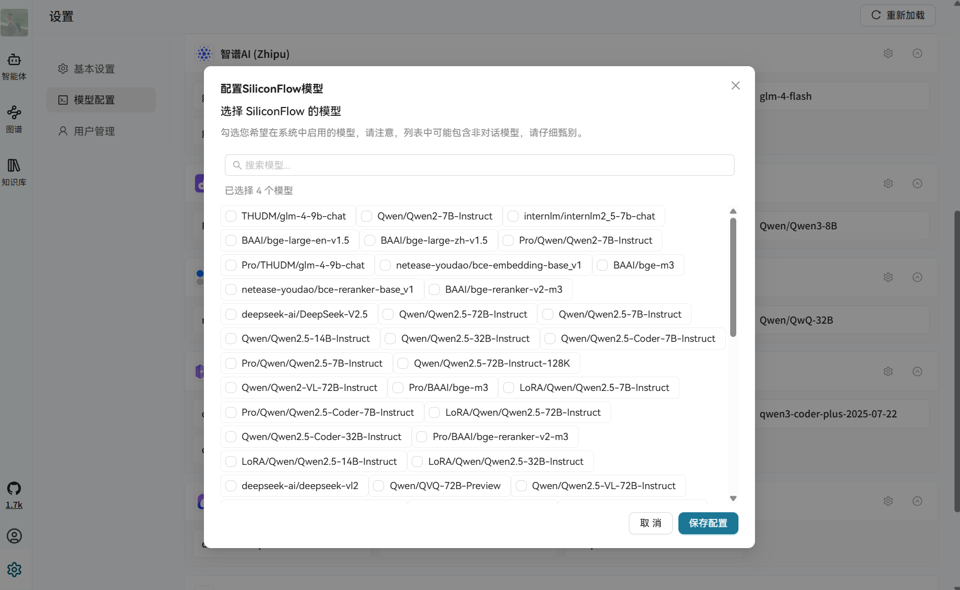This screenshot has width=960, height=590.
Task: Open the 智能体 agent page
Action: point(14,67)
